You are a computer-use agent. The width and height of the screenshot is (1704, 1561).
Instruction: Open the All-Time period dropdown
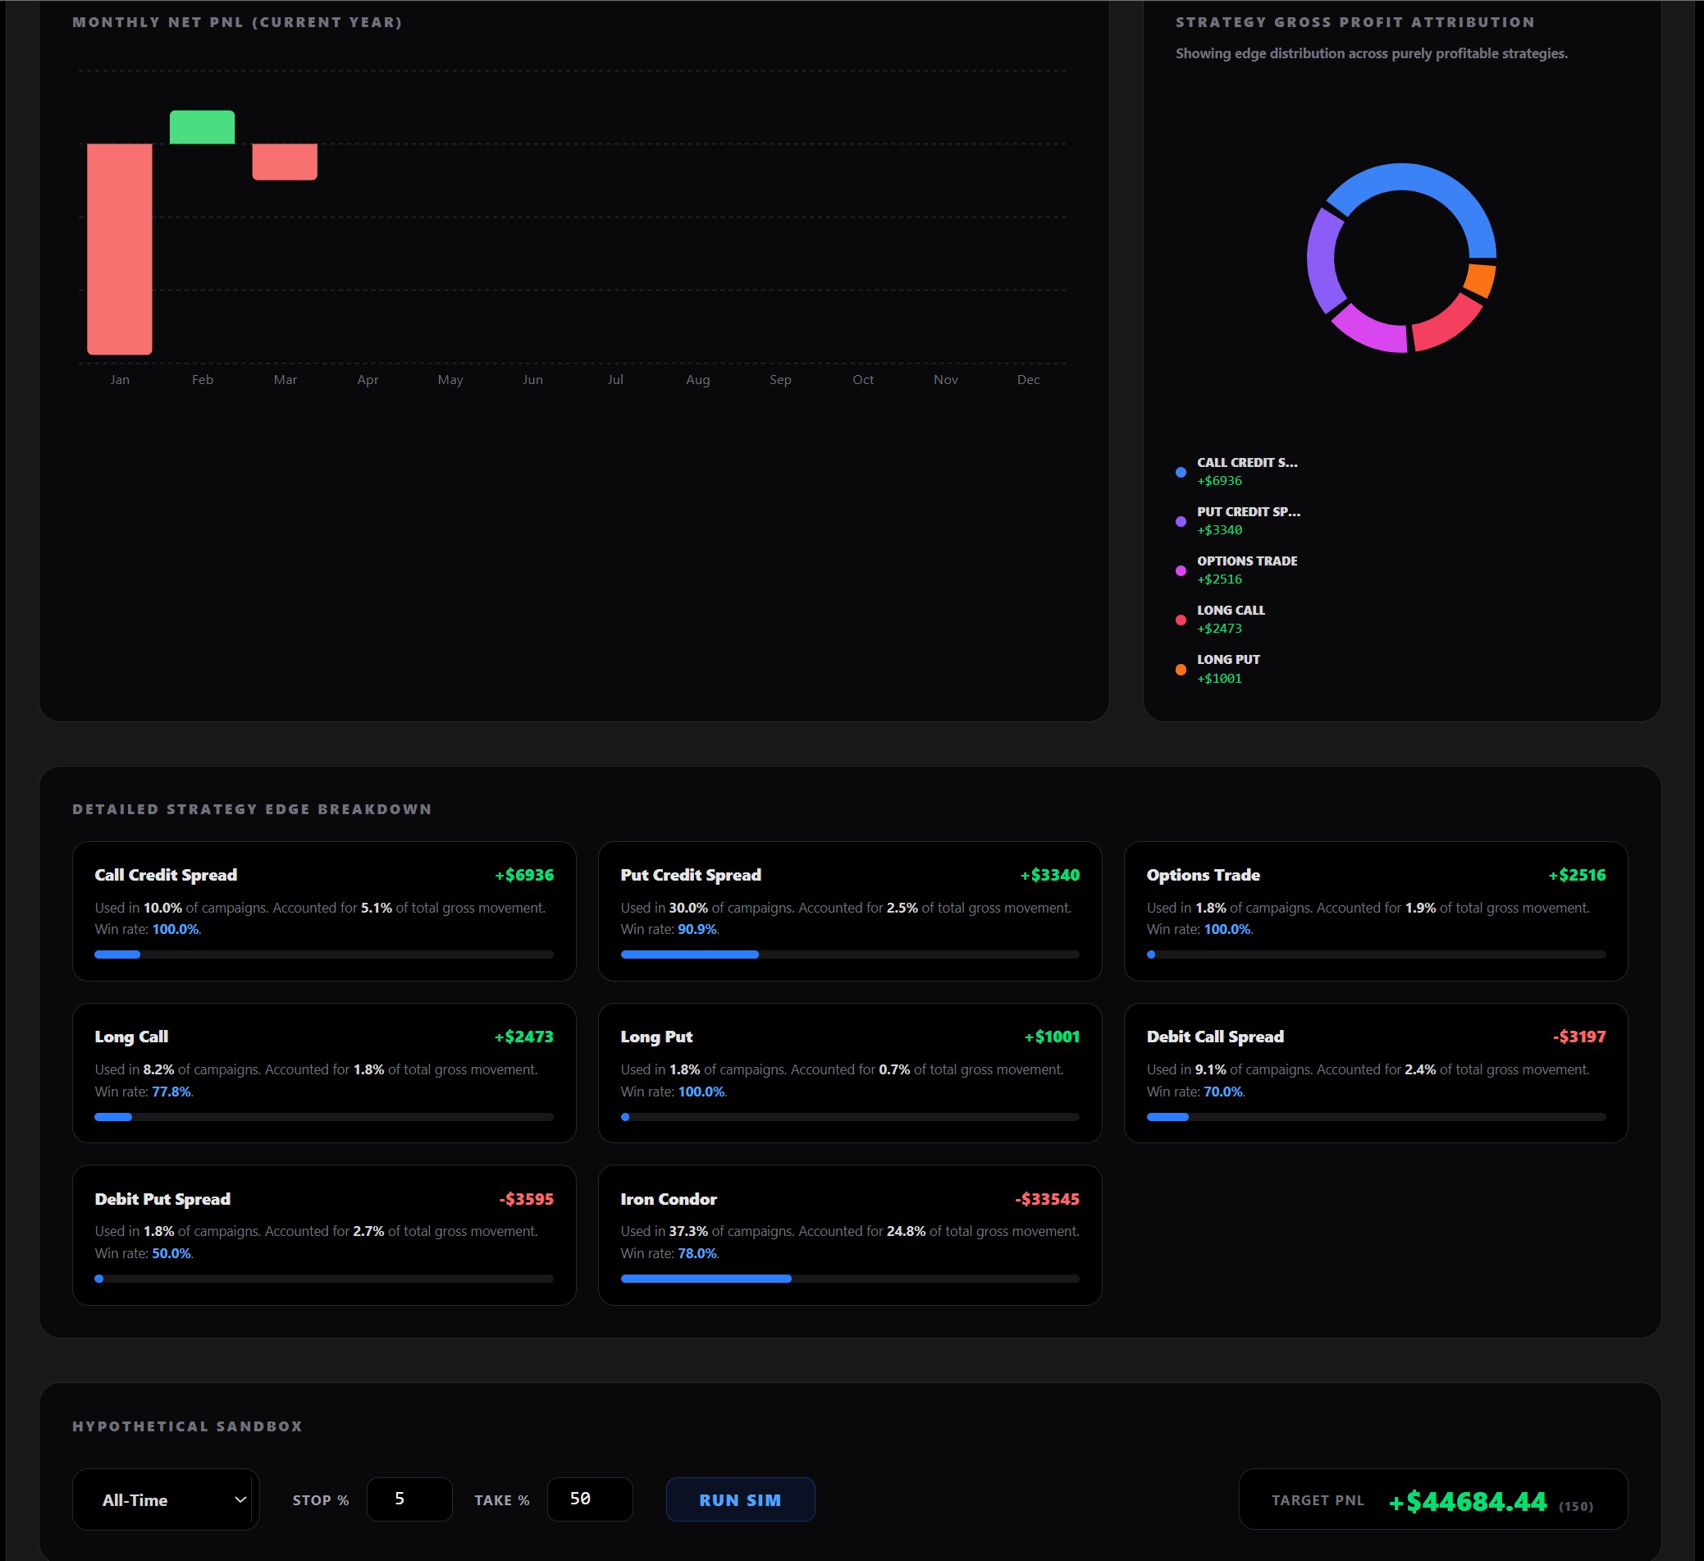165,1499
